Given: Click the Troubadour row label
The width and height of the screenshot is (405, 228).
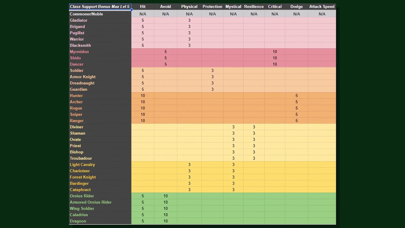Looking at the screenshot, I should pyautogui.click(x=81, y=158).
